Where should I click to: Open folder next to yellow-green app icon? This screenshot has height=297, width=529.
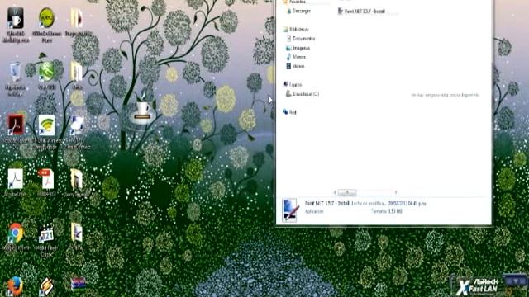(77, 18)
